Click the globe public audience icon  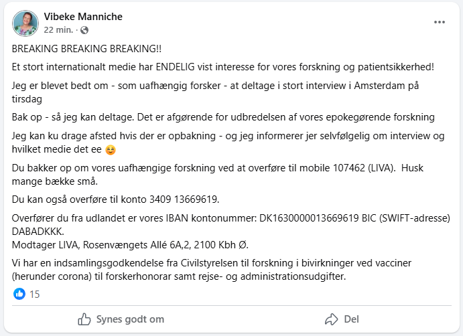pos(84,30)
